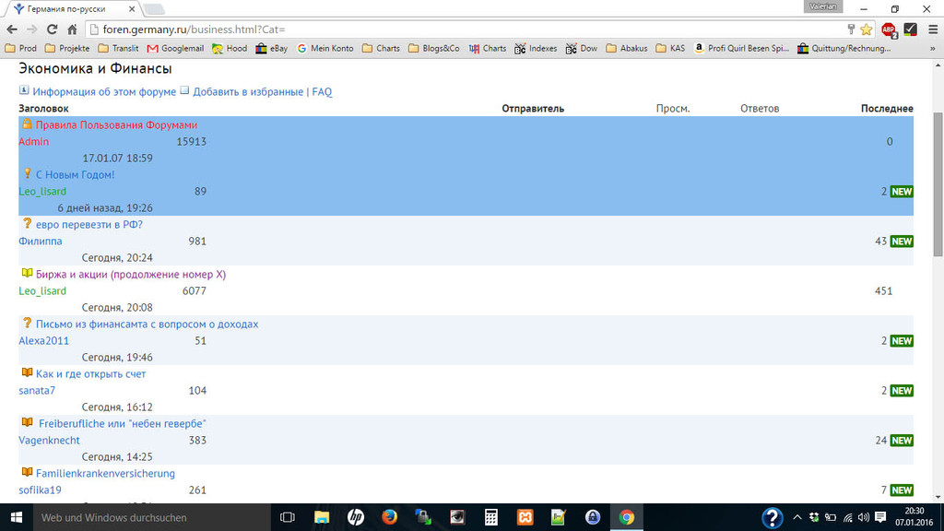Click the Task View icon in the taskbar

point(287,517)
